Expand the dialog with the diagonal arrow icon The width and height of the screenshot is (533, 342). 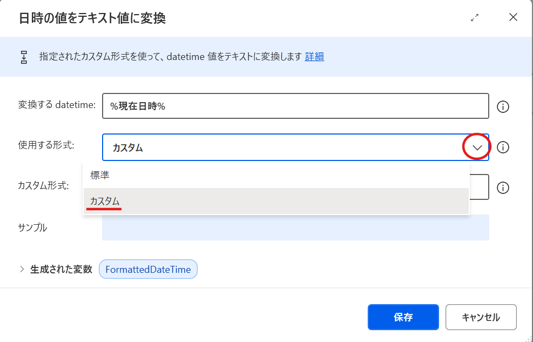[475, 17]
